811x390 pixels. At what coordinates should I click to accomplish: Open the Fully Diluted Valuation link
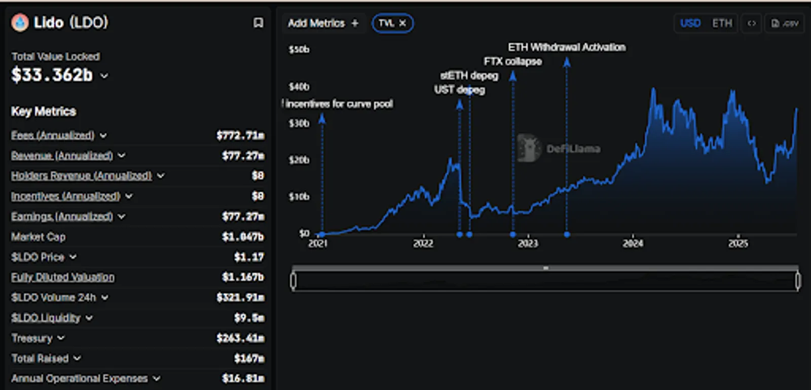point(63,277)
